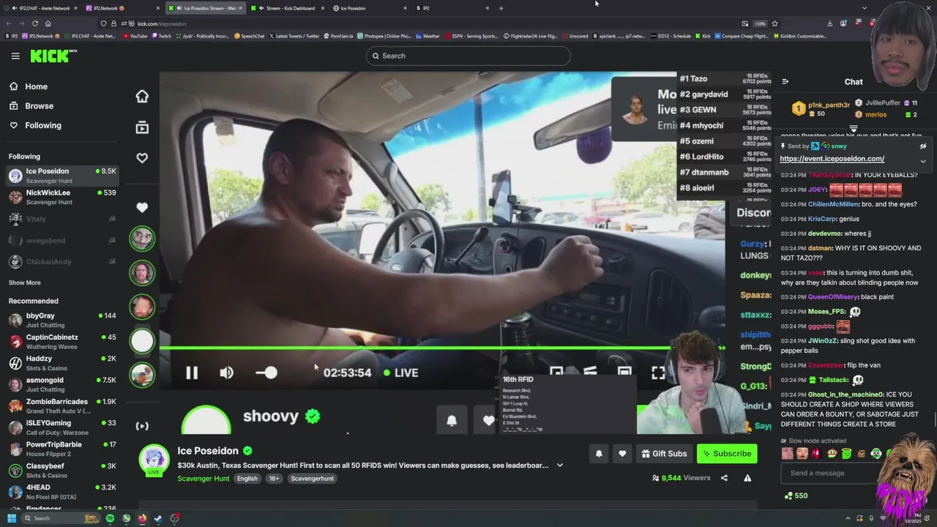Insert first emote in chat emote row
The height and width of the screenshot is (527, 937).
point(788,454)
